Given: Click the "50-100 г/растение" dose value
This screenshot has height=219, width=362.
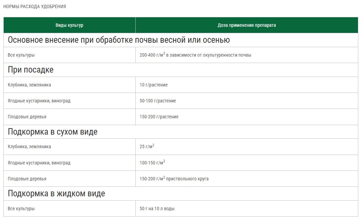Looking at the screenshot, I should point(158,101).
